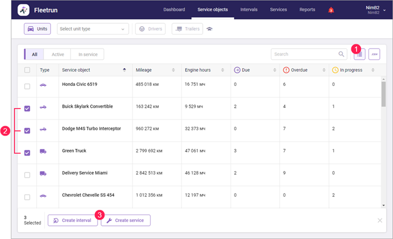Click Delivery Service Miami truck icon

(43, 174)
